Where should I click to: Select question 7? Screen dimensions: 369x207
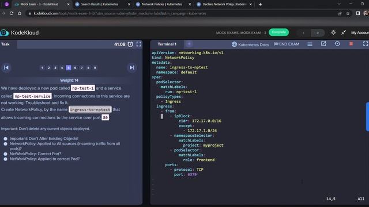pos(82,68)
